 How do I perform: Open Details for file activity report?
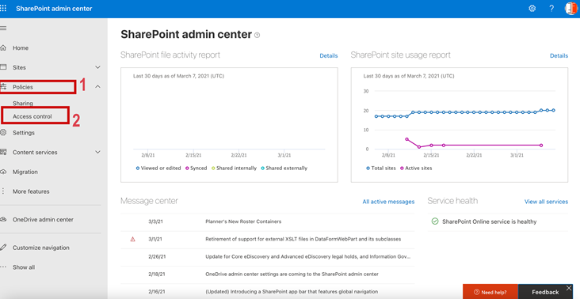coord(329,55)
